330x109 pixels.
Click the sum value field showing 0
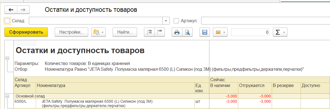pos(250,32)
